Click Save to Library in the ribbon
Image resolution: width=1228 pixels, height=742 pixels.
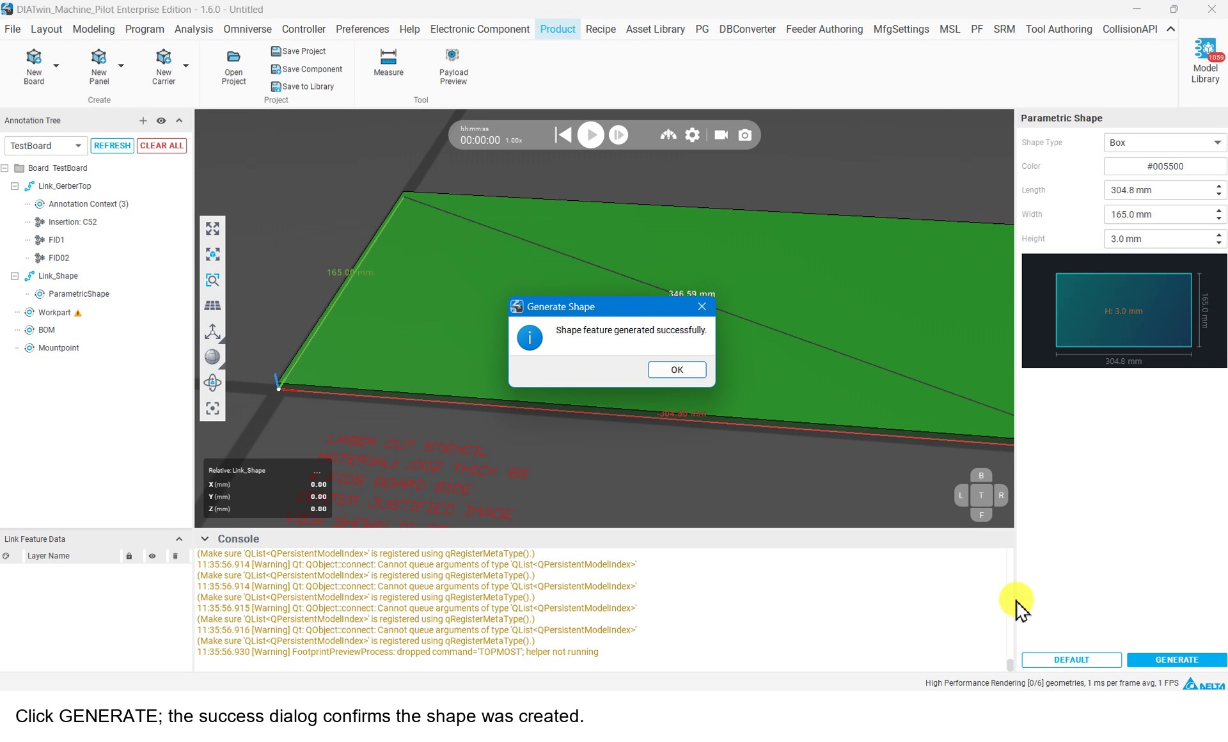click(x=303, y=86)
